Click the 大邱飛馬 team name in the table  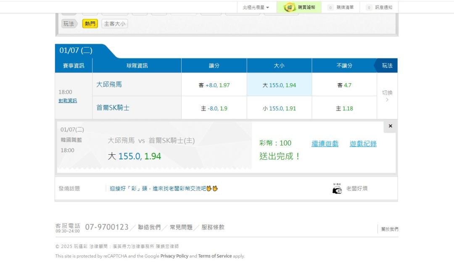click(109, 84)
